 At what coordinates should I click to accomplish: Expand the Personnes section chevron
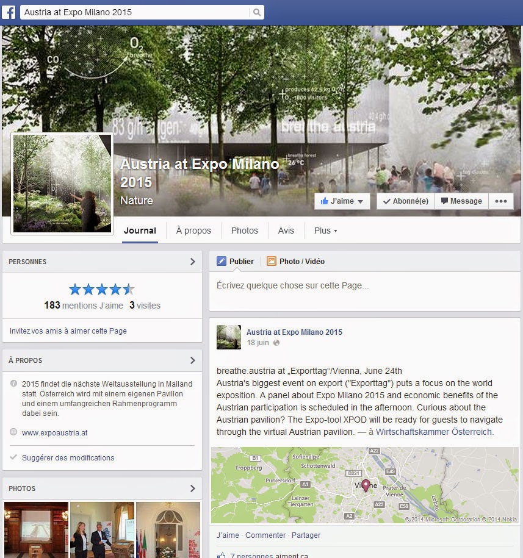tap(193, 262)
